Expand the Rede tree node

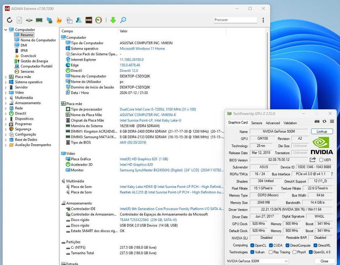point(6,108)
